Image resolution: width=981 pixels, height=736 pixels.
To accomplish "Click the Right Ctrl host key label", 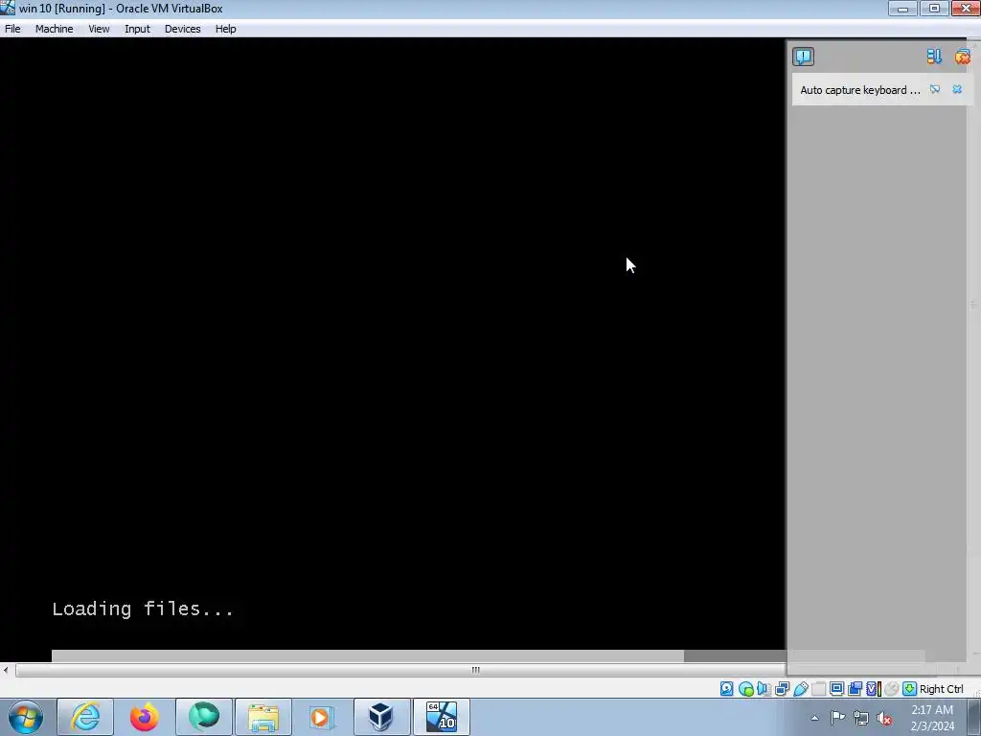I will pos(941,688).
